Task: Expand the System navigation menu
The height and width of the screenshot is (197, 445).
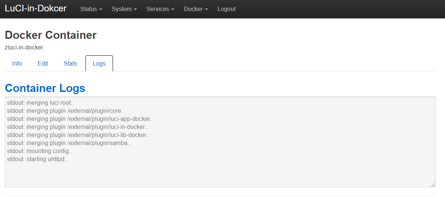Action: point(121,9)
